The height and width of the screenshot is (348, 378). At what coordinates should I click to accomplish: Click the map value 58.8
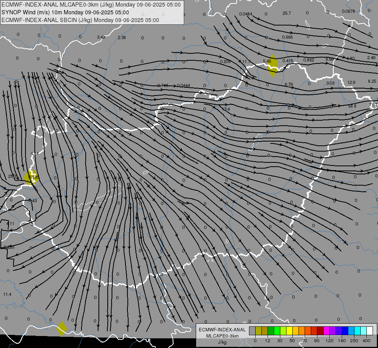(x=352, y=106)
